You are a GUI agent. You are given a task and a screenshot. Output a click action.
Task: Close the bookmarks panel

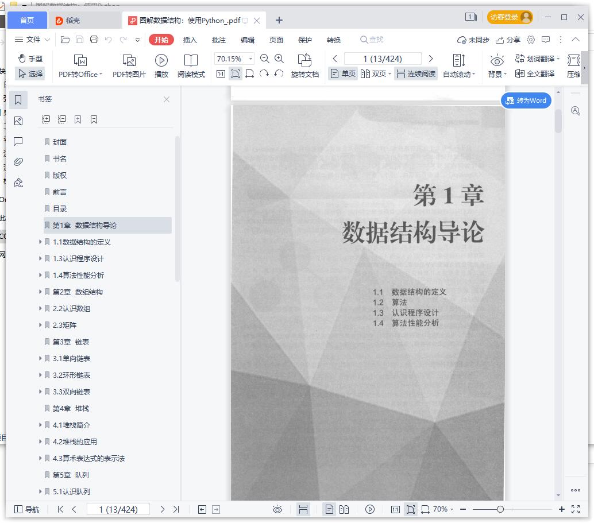click(166, 99)
